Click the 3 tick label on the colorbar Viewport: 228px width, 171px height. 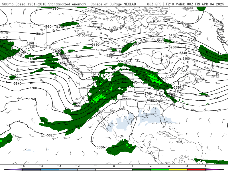tap(169, 166)
